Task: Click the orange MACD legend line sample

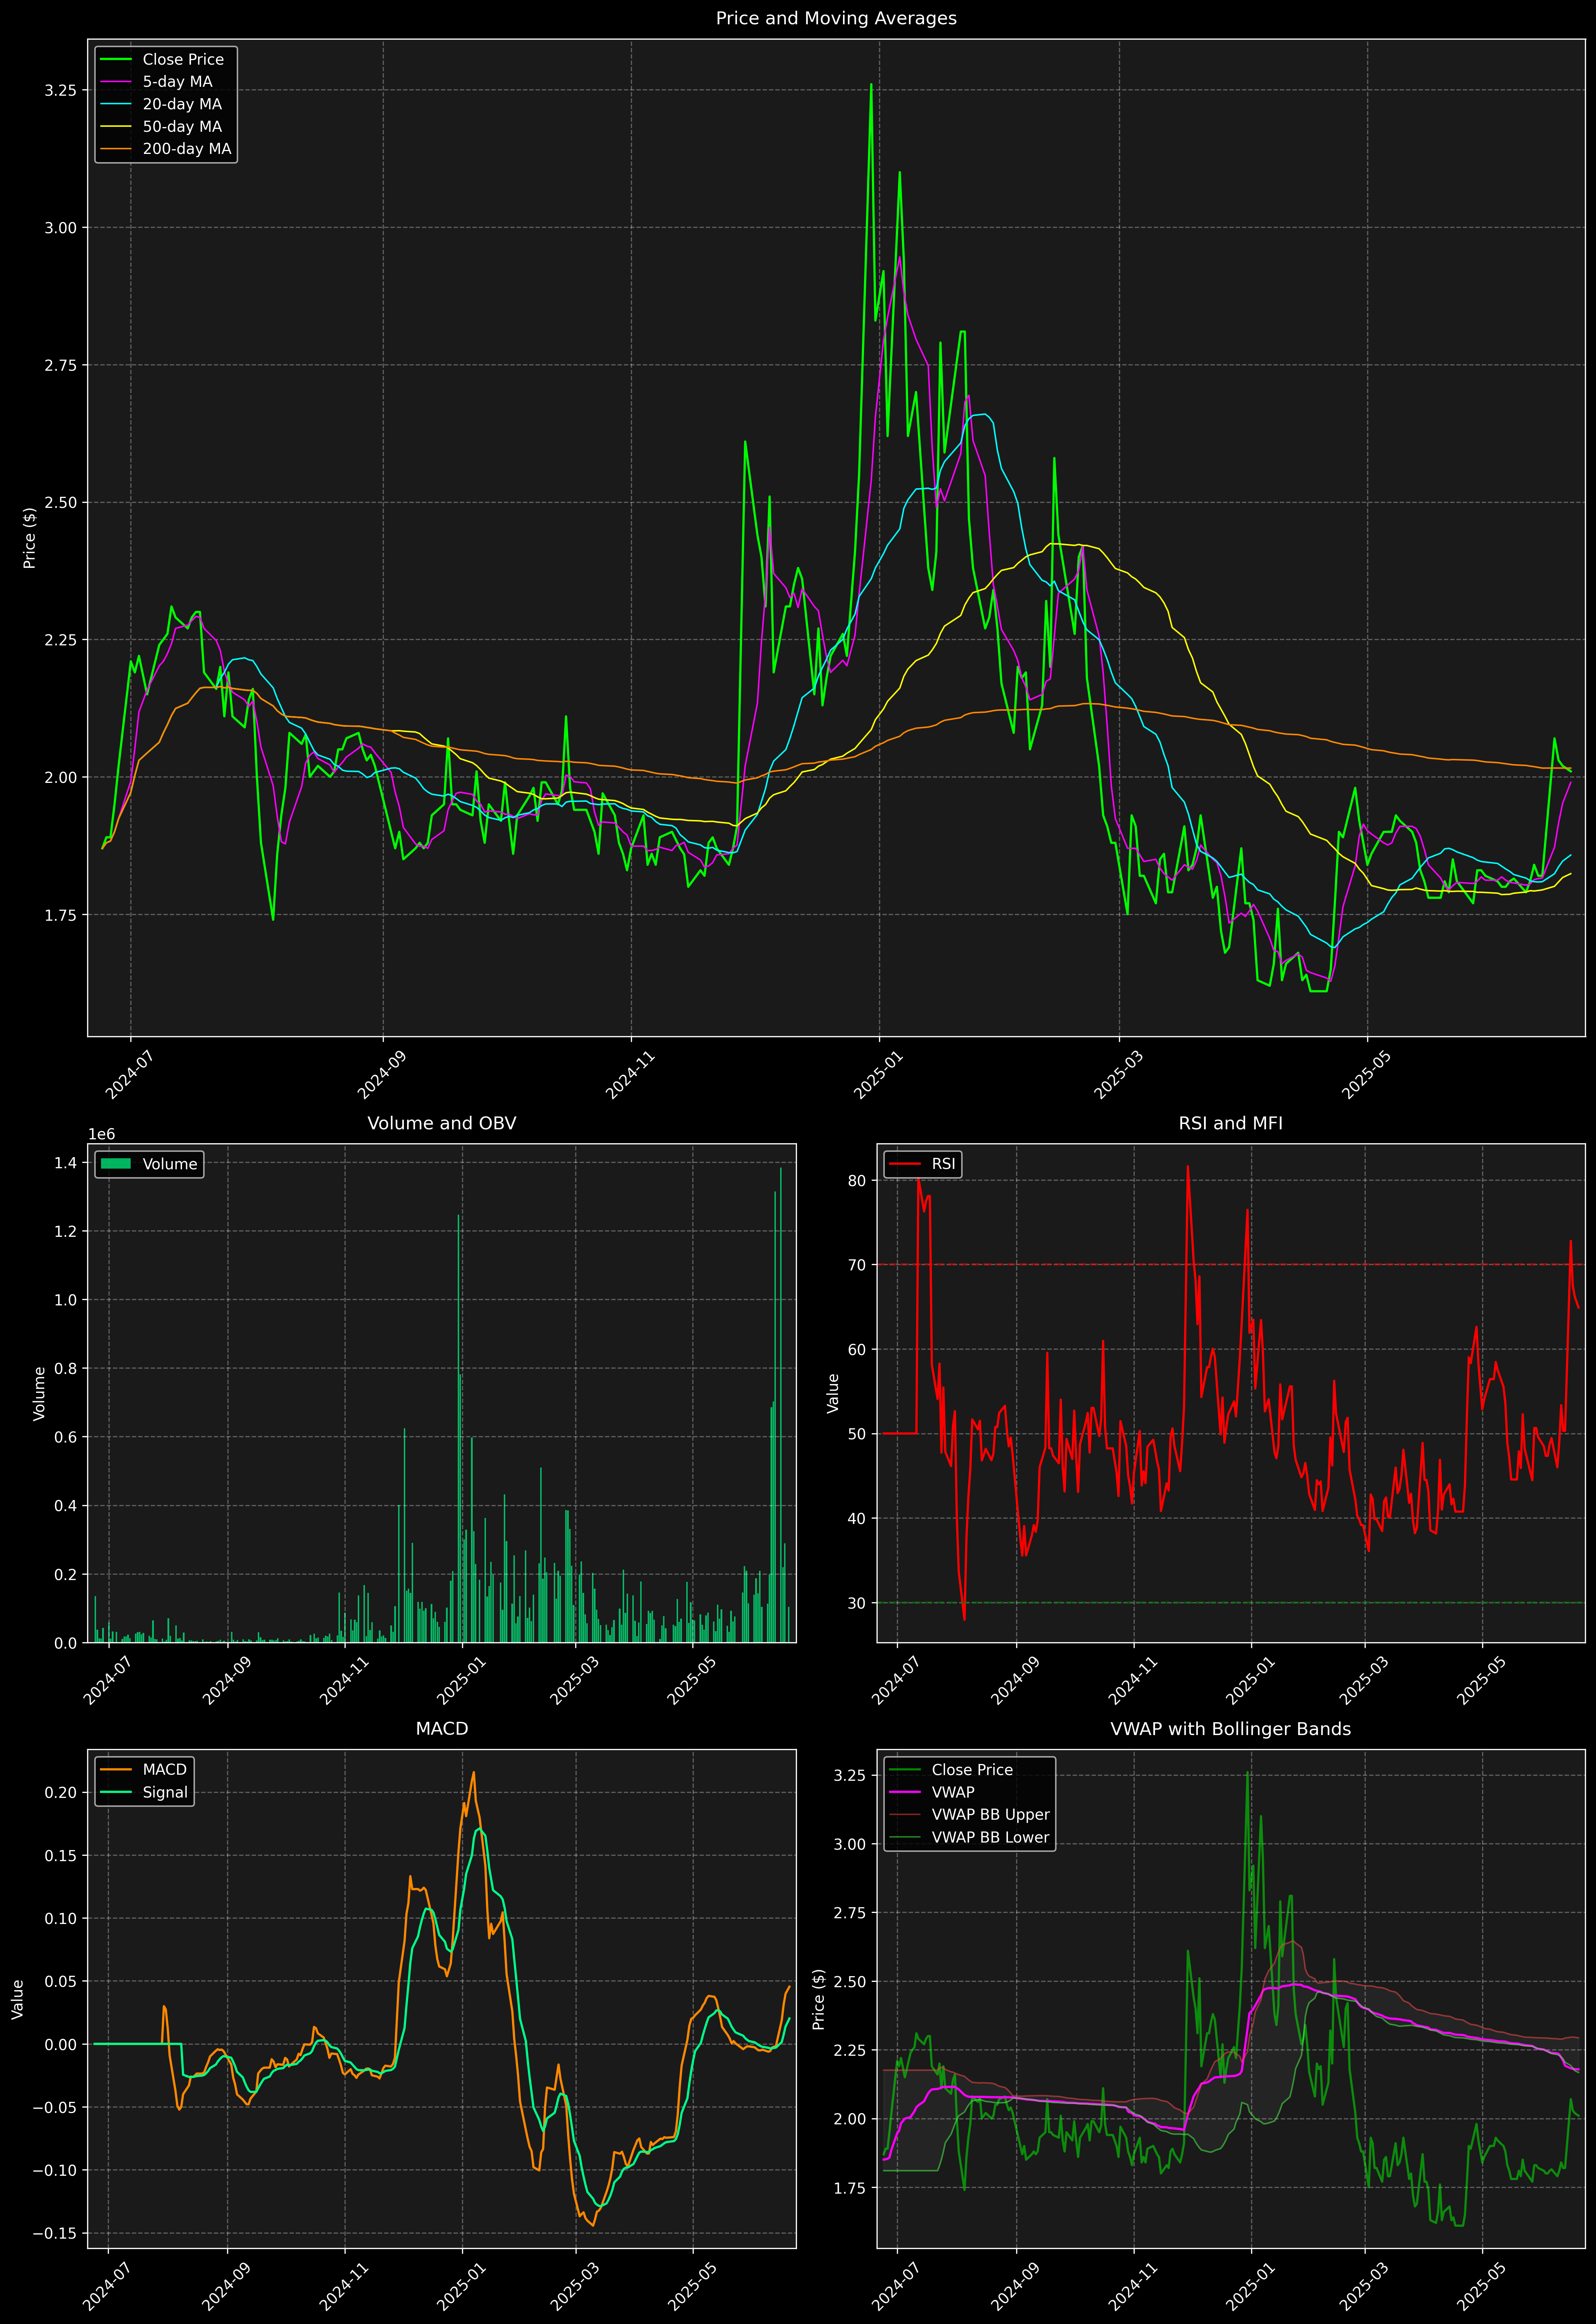Action: (116, 1770)
